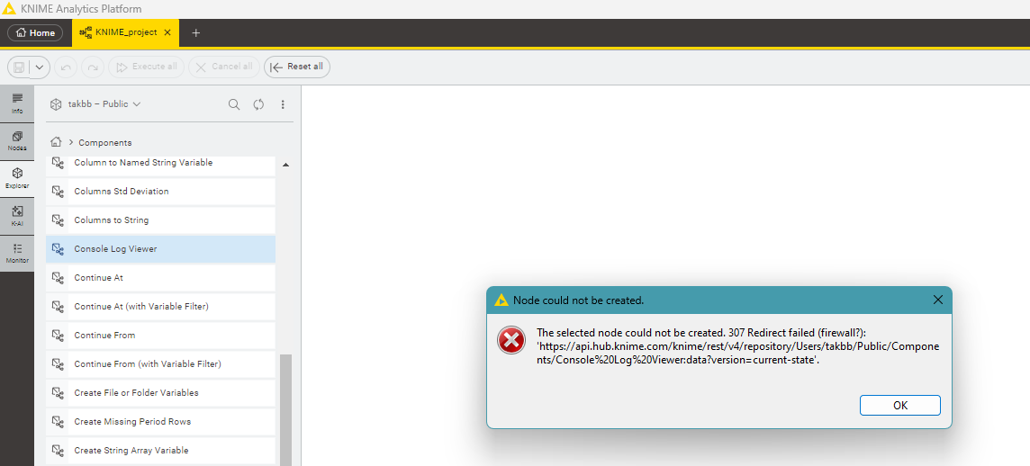Click the Cancel all button
The height and width of the screenshot is (466, 1030).
coord(224,67)
